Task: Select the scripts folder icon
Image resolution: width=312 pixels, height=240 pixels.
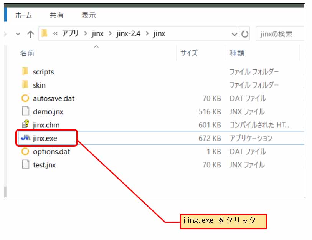Action: [x=25, y=72]
